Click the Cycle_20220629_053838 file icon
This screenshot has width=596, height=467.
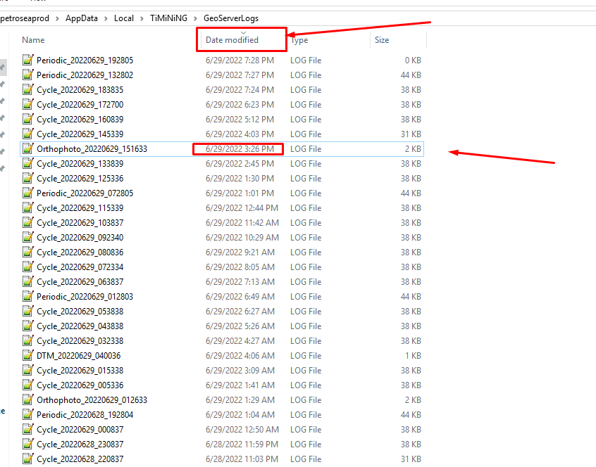pyautogui.click(x=28, y=312)
